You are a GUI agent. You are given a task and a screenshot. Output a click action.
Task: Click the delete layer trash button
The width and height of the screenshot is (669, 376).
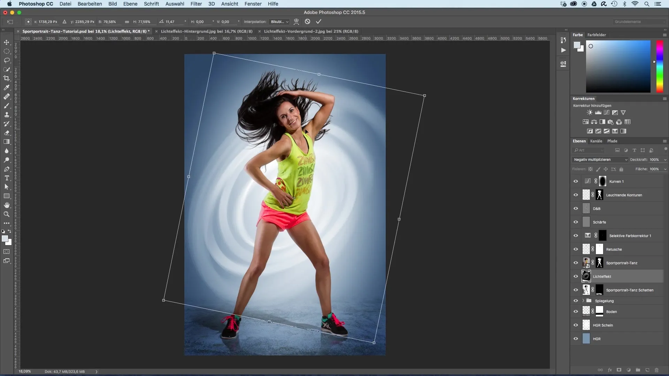click(657, 370)
